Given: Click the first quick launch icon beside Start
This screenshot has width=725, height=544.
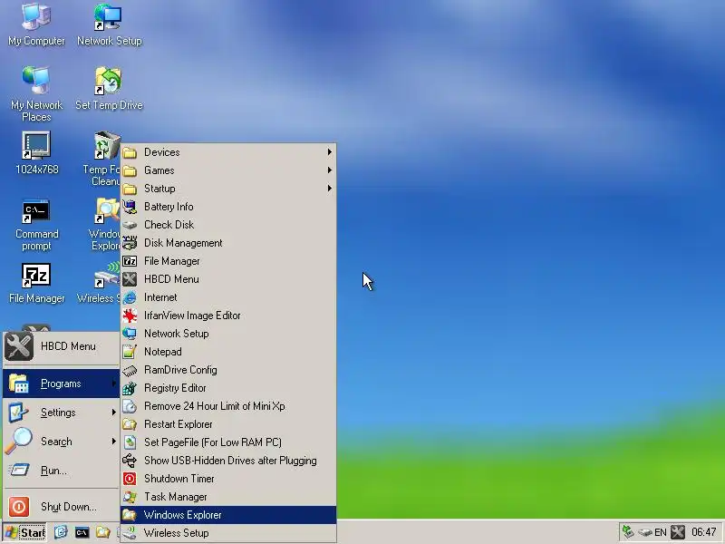Looking at the screenshot, I should 61,532.
